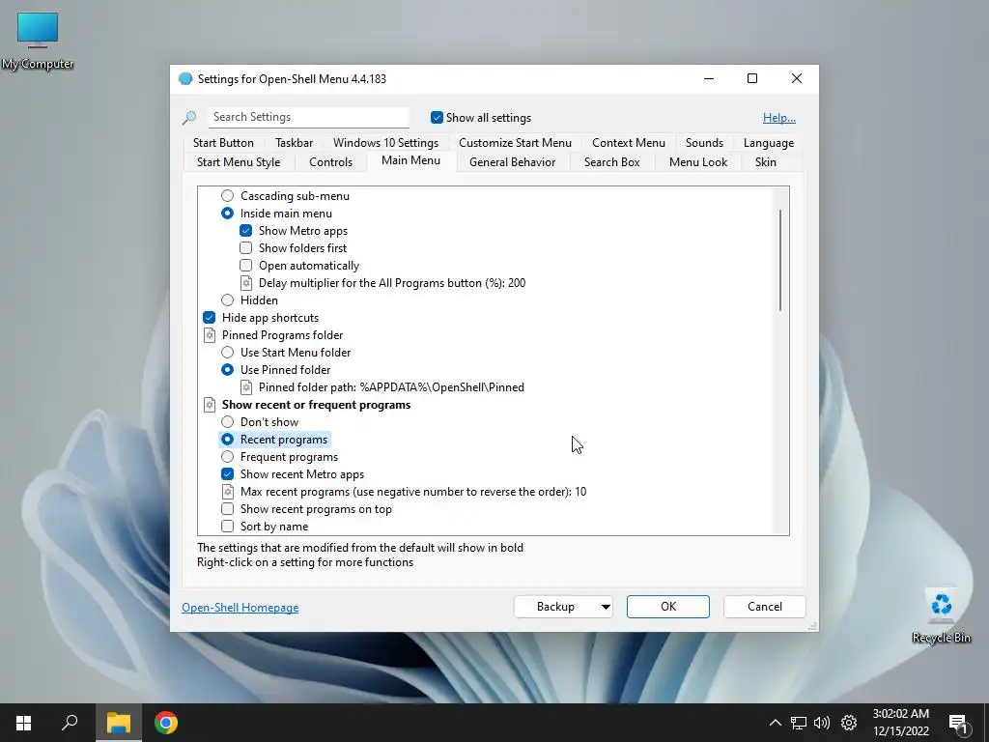Select the Main Menu tab
Screen dimensions: 989x742
(x=410, y=160)
